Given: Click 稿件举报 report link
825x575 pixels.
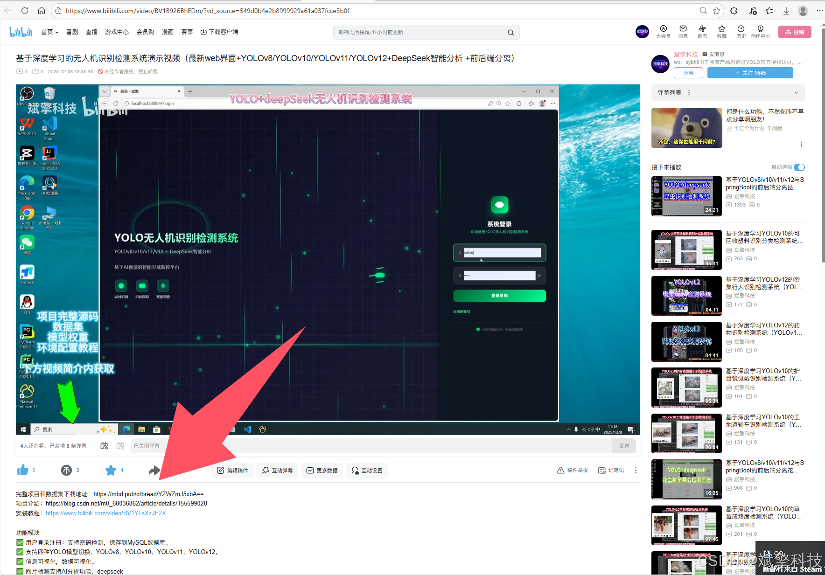Looking at the screenshot, I should pos(572,470).
